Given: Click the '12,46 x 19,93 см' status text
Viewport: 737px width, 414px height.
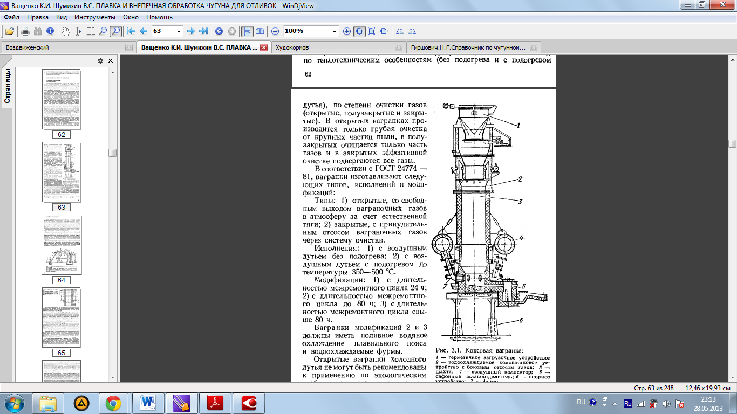Looking at the screenshot, I should tap(707, 388).
